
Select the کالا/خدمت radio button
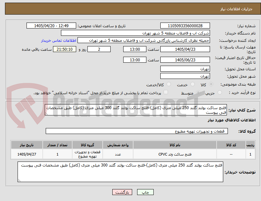pyautogui.click(x=169, y=84)
